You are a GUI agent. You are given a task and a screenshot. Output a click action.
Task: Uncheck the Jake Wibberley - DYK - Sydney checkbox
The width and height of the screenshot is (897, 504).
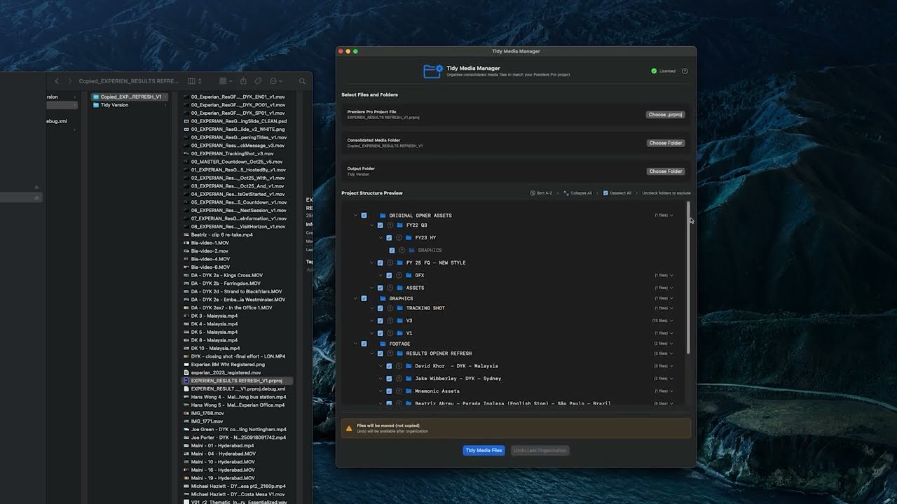tap(389, 379)
